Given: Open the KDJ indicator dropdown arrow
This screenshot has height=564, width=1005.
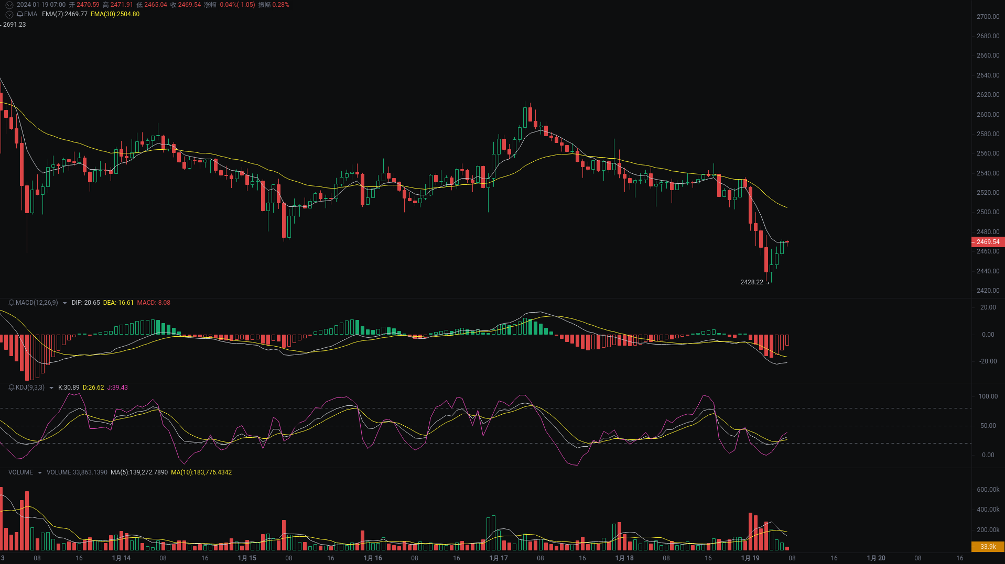Looking at the screenshot, I should coord(51,388).
